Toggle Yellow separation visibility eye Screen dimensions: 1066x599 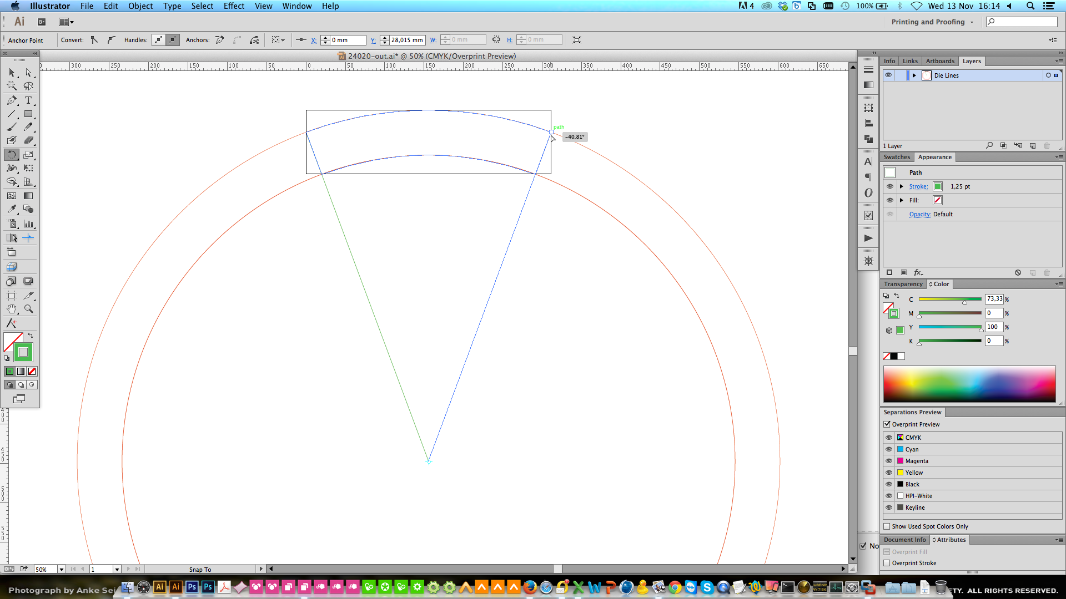pyautogui.click(x=888, y=473)
